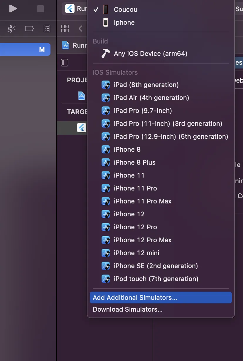Click Add Additional Simulators…
The image size is (243, 361).
pos(161,298)
